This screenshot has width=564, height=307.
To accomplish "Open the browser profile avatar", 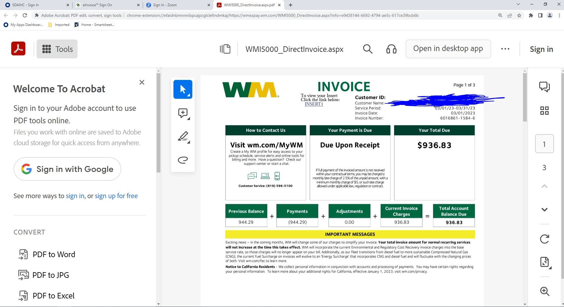I will [x=550, y=15].
